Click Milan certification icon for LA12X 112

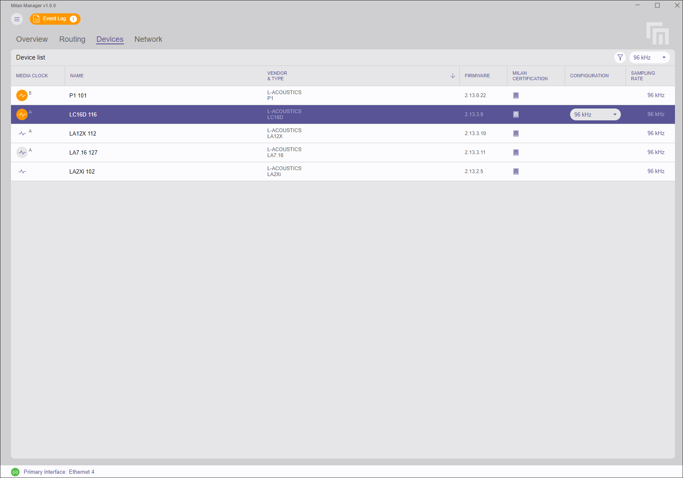(516, 133)
